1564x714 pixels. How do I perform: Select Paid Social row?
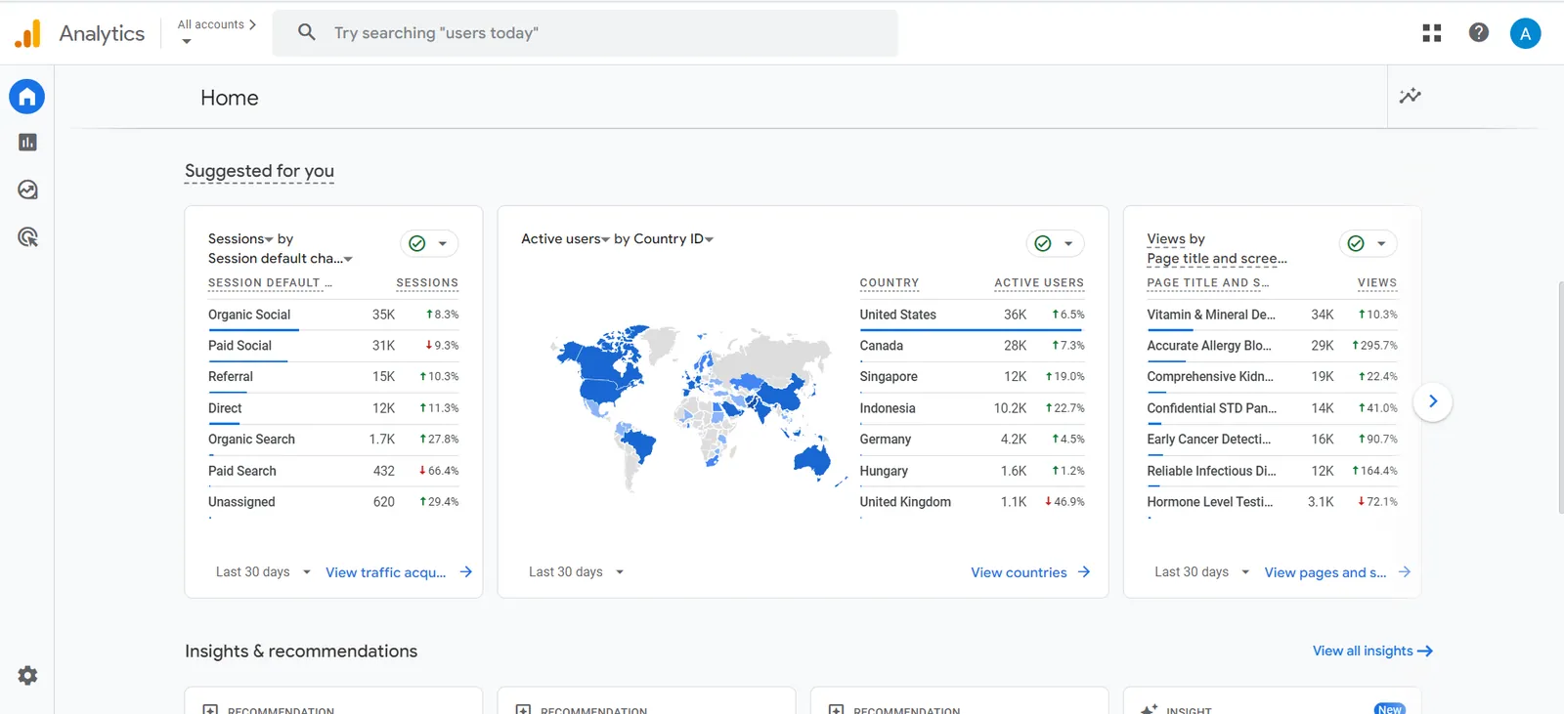click(x=333, y=346)
